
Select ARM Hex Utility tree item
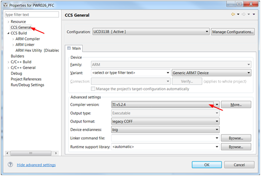point(37,50)
